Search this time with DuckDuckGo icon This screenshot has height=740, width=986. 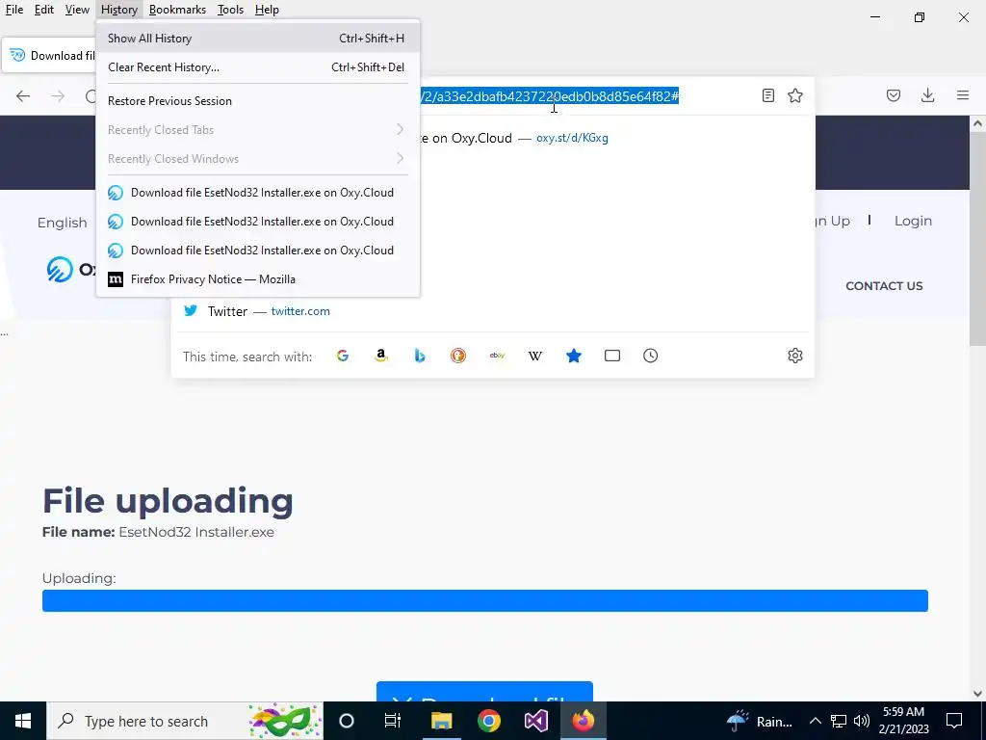458,357
